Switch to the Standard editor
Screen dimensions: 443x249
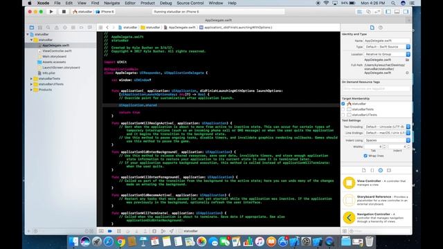[x=360, y=12]
